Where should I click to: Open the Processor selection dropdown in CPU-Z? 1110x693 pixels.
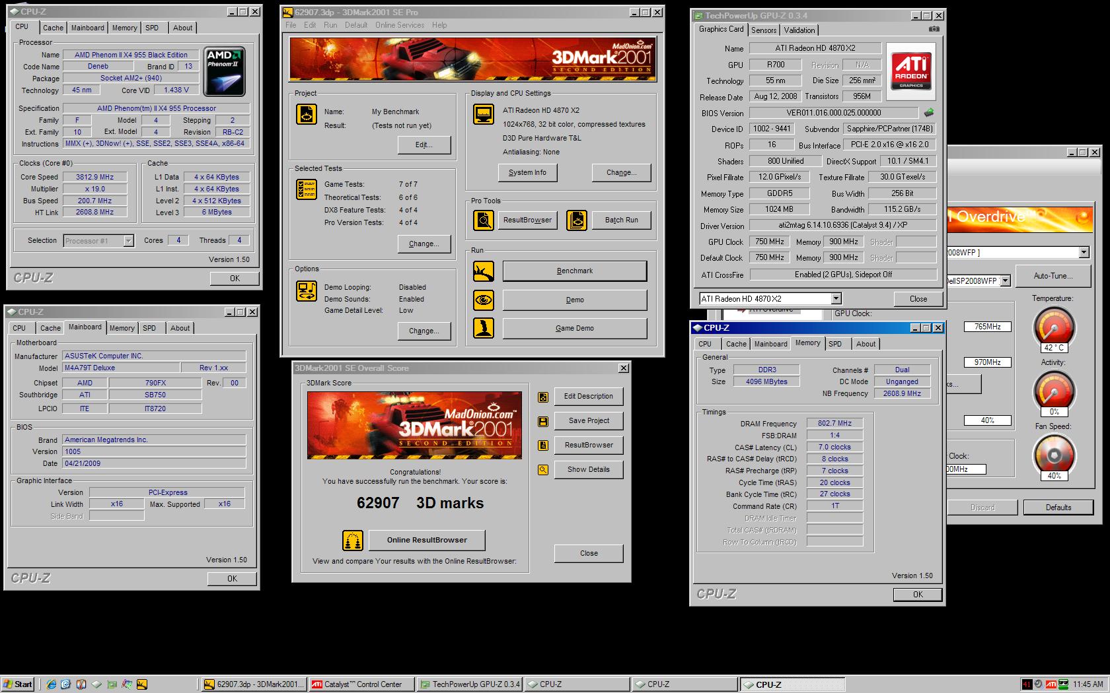click(x=129, y=241)
